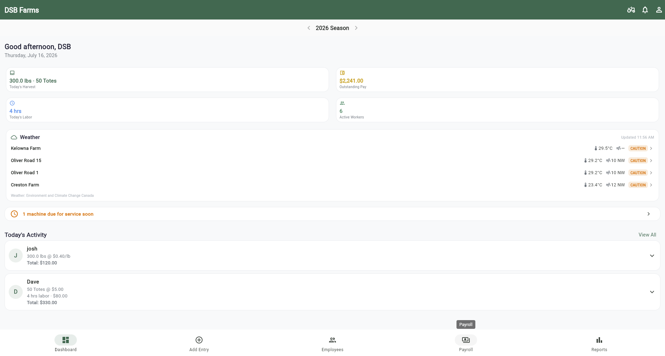Click Oliver Road 1 CAUTION badge

pyautogui.click(x=638, y=173)
